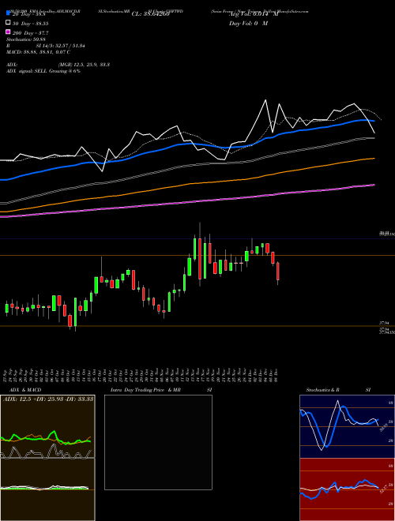
Task: Click the magenta 200 Day EMA legend swatch
Action: pyautogui.click(x=8, y=32)
